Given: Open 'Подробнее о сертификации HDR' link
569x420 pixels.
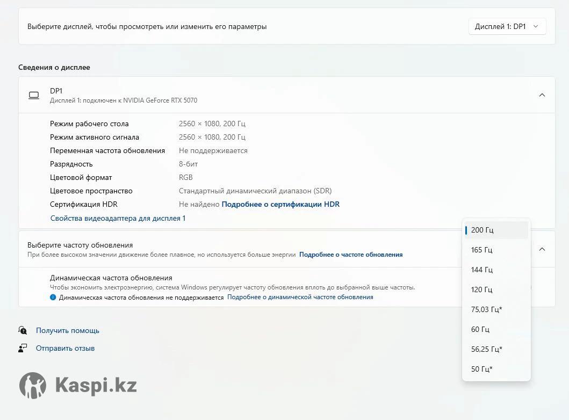Looking at the screenshot, I should tap(280, 204).
